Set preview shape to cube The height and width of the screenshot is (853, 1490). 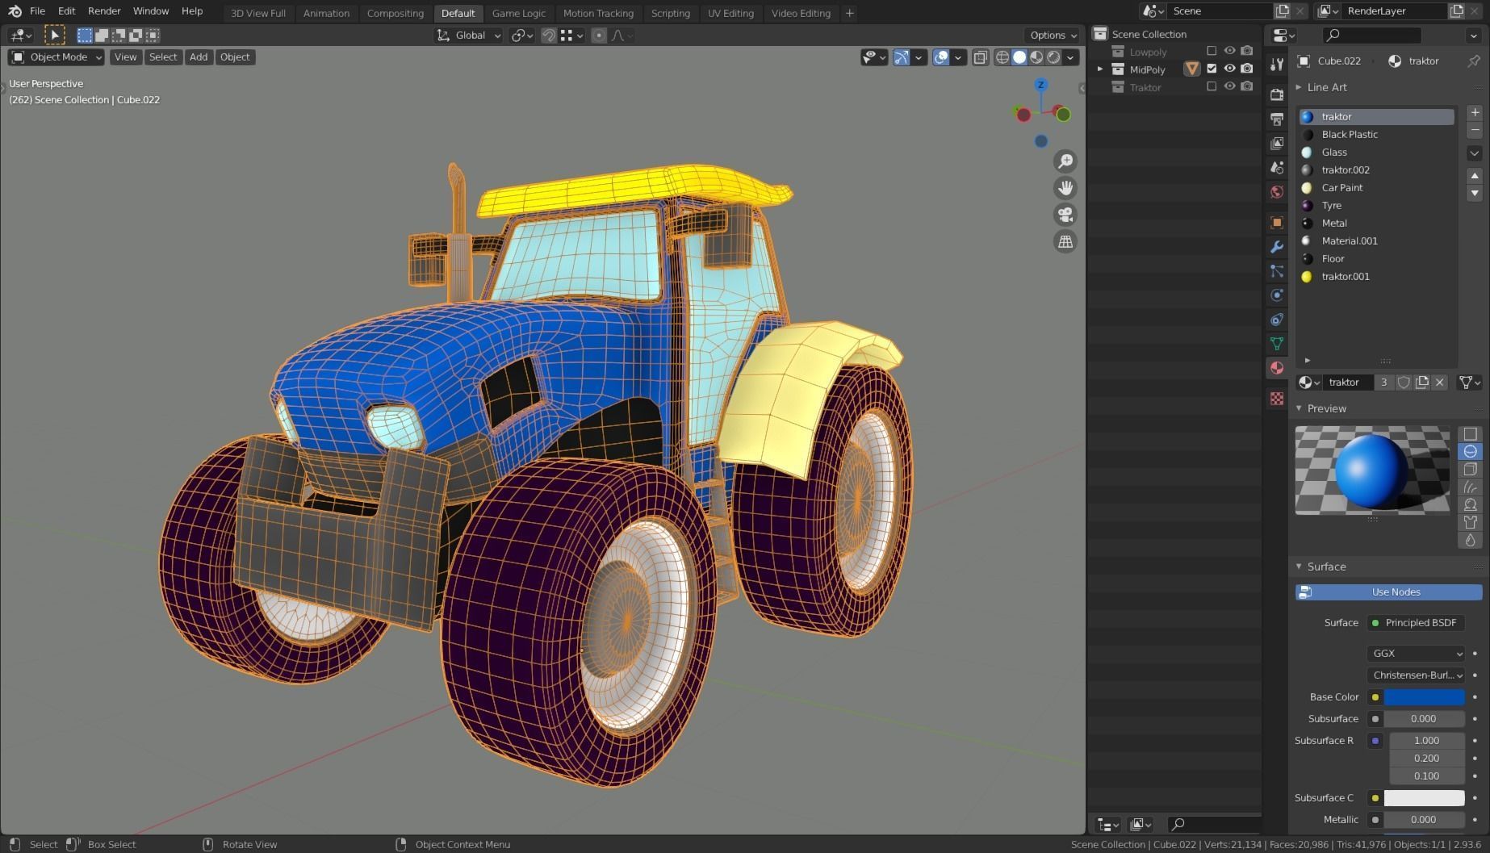(x=1471, y=470)
